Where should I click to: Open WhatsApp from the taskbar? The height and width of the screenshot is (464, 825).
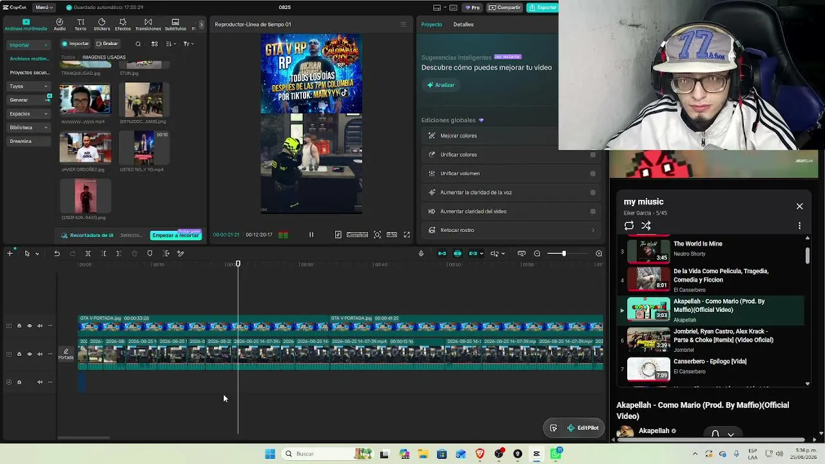[556, 454]
